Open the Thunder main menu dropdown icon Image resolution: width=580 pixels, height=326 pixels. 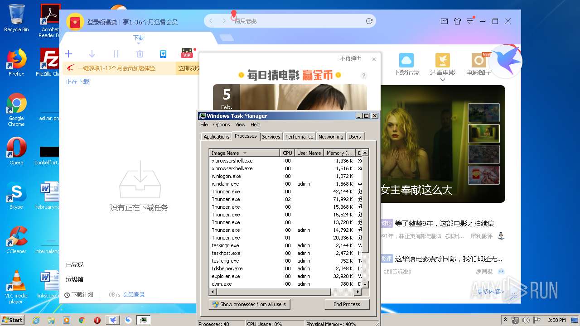pyautogui.click(x=470, y=21)
